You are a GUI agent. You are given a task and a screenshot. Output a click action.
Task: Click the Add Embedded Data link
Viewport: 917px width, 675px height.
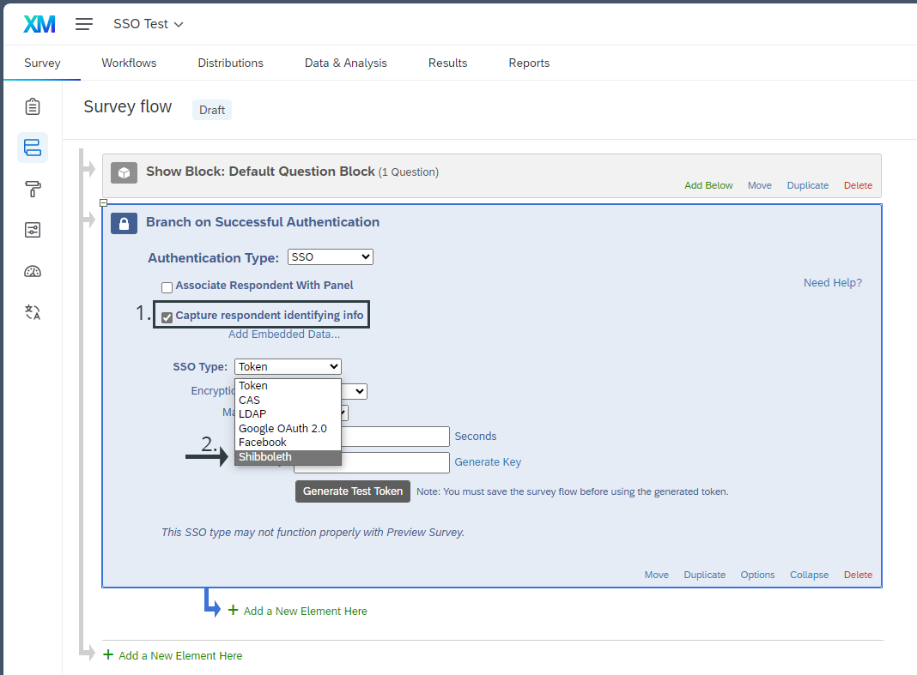[x=283, y=334]
